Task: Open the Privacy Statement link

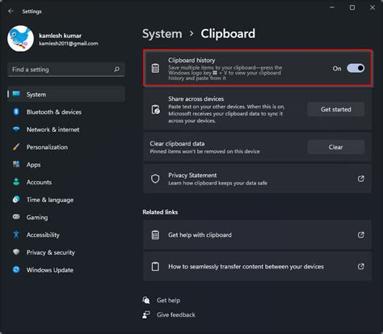Action: pyautogui.click(x=257, y=179)
